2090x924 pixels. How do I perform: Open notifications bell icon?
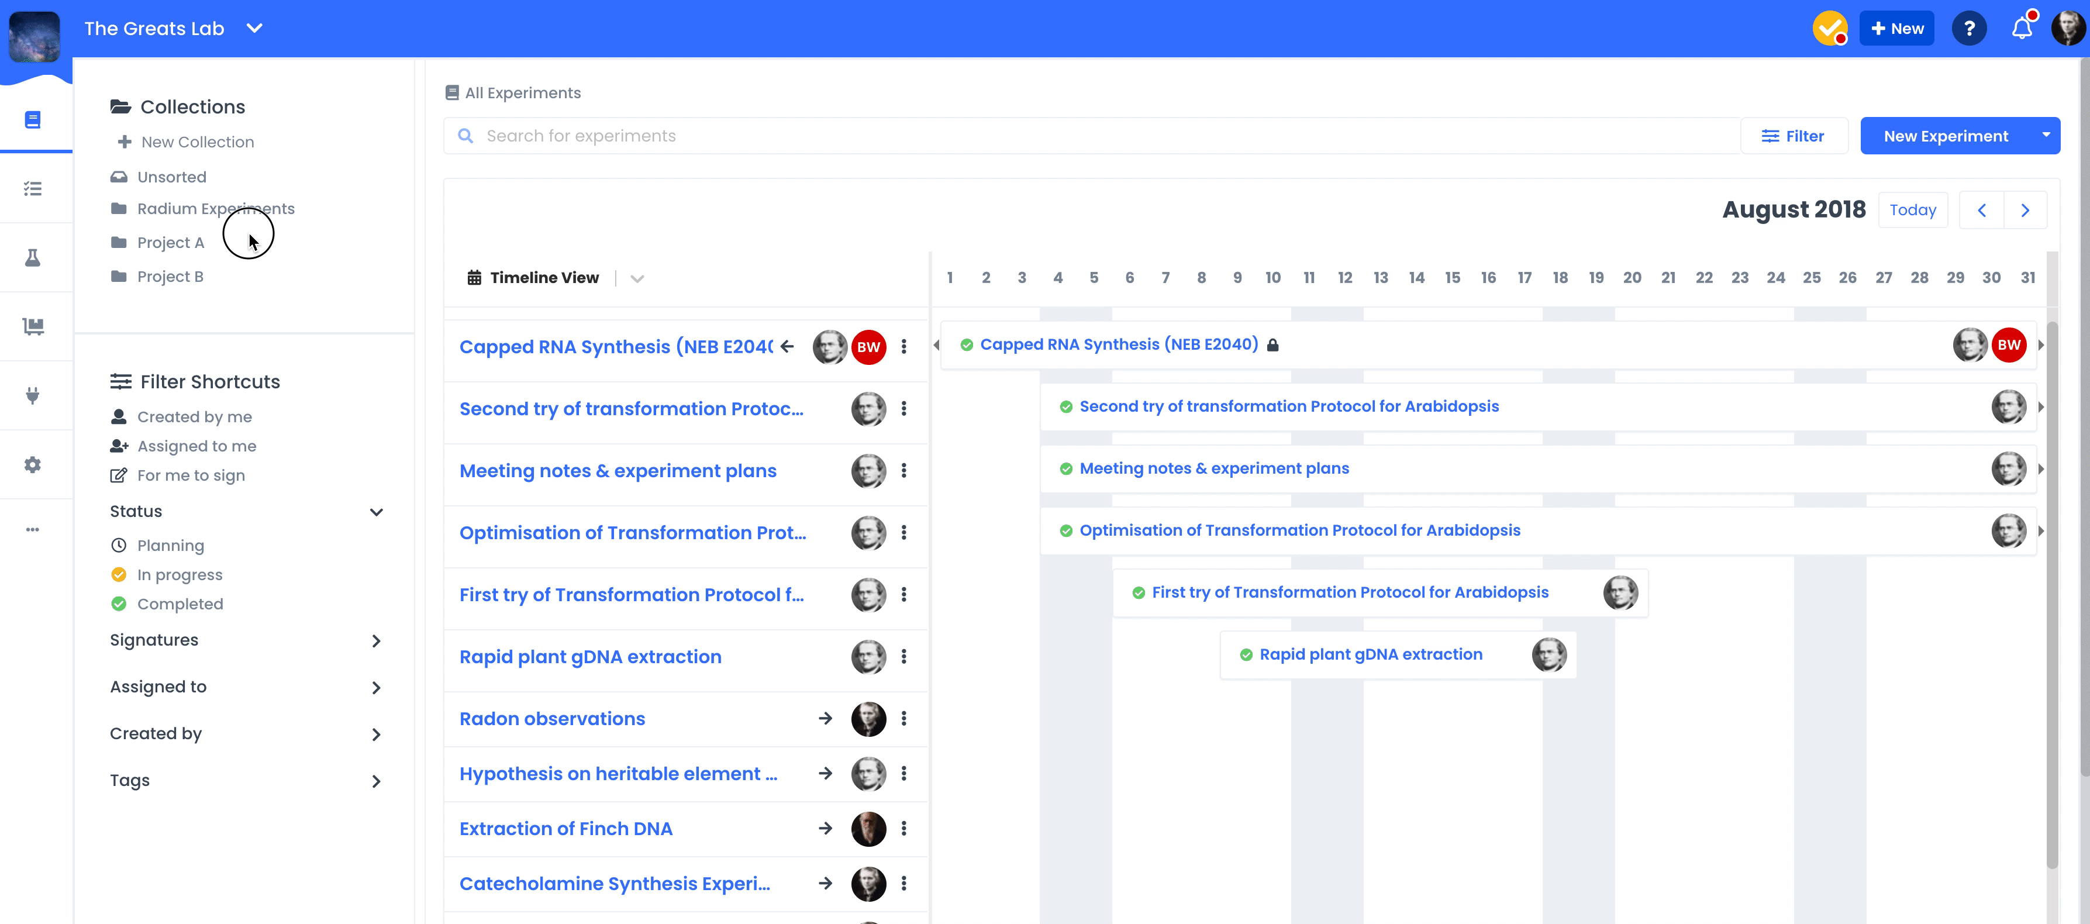coord(2021,29)
